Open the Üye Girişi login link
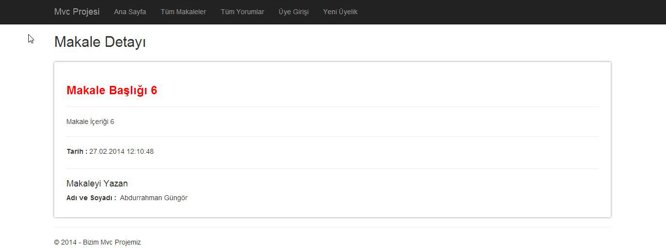Viewport: 666px width, 248px height. [x=293, y=12]
